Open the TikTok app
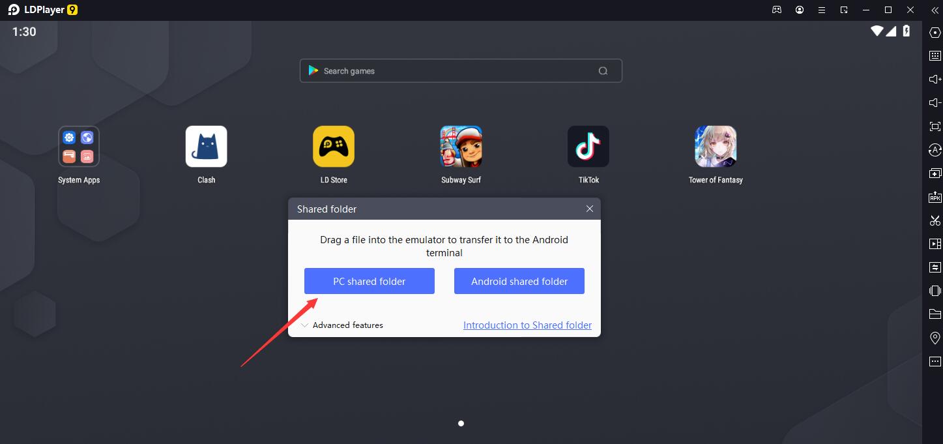 (x=588, y=147)
